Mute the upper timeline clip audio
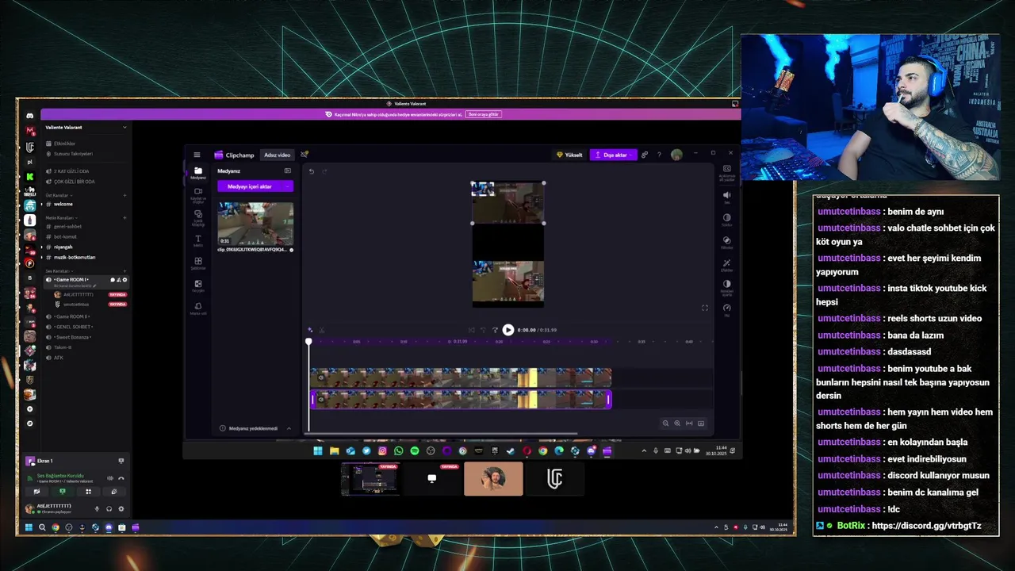This screenshot has height=571, width=1015. click(x=321, y=377)
